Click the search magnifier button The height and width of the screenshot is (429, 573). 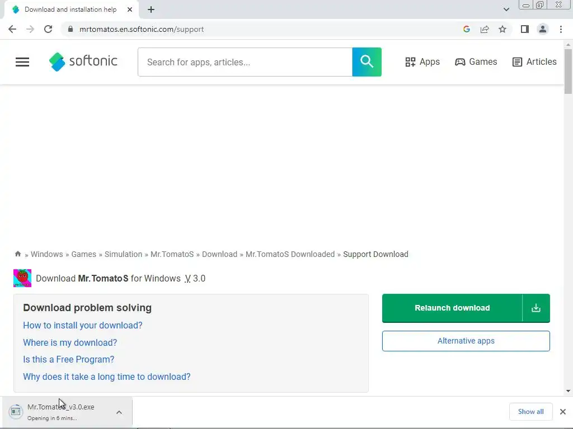tap(367, 62)
